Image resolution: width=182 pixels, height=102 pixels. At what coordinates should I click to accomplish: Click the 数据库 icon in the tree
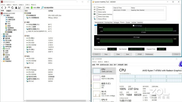[4, 59]
